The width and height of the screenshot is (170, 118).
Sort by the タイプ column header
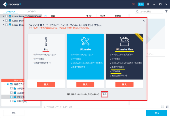tap(103, 16)
